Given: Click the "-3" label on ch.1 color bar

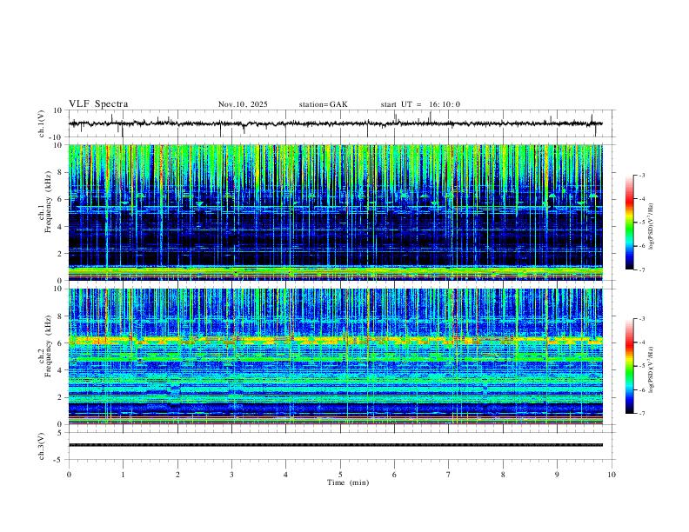Looking at the screenshot, I should [x=641, y=175].
